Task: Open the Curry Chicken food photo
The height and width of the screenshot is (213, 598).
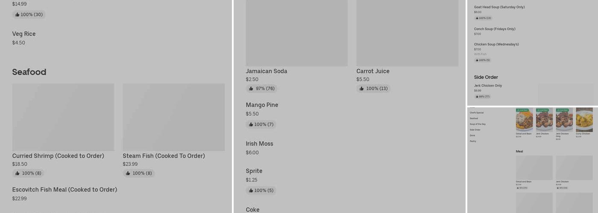Action: pos(584,120)
